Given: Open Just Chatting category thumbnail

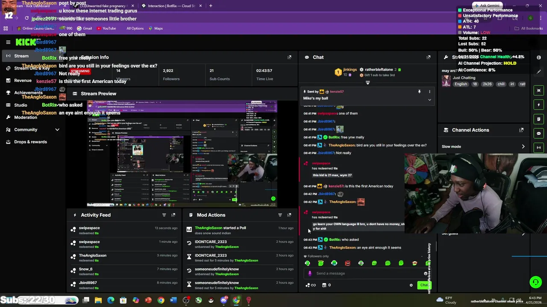Looking at the screenshot, I should click(x=446, y=81).
